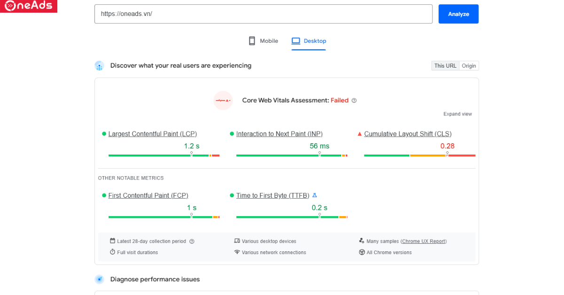564x295 pixels.
Task: Open the Chrome UX Report link
Action: pyautogui.click(x=423, y=241)
